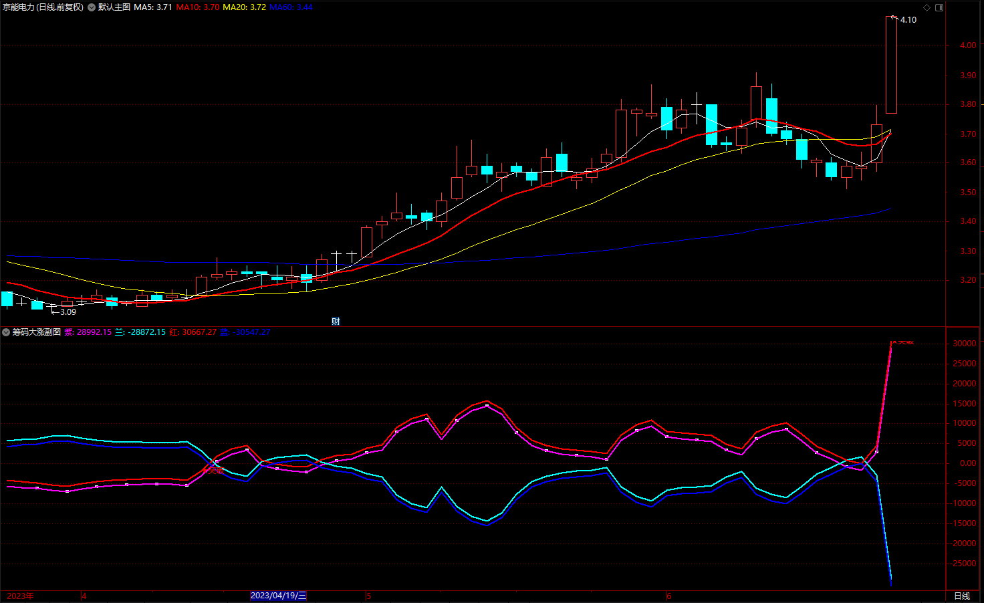This screenshot has width=984, height=603.
Task: Click the MA20: 3.72 indicator value
Action: pyautogui.click(x=245, y=7)
